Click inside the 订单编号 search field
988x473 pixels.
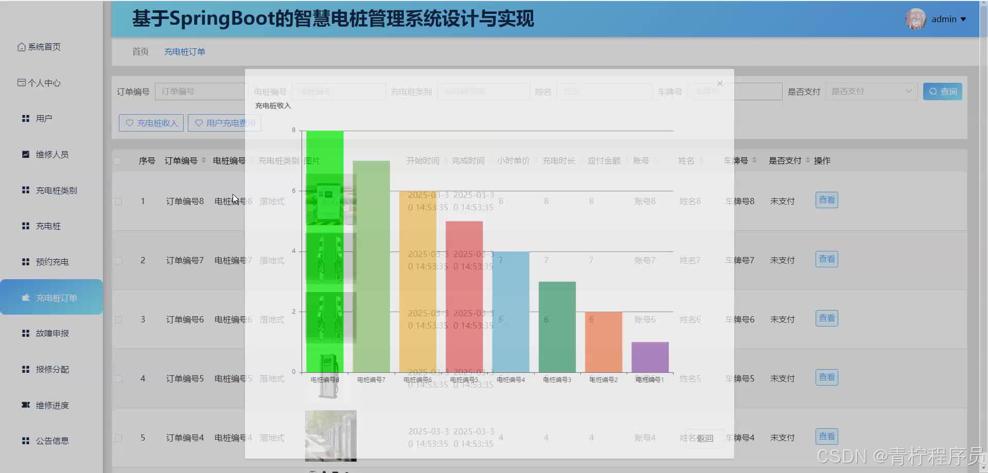(201, 91)
